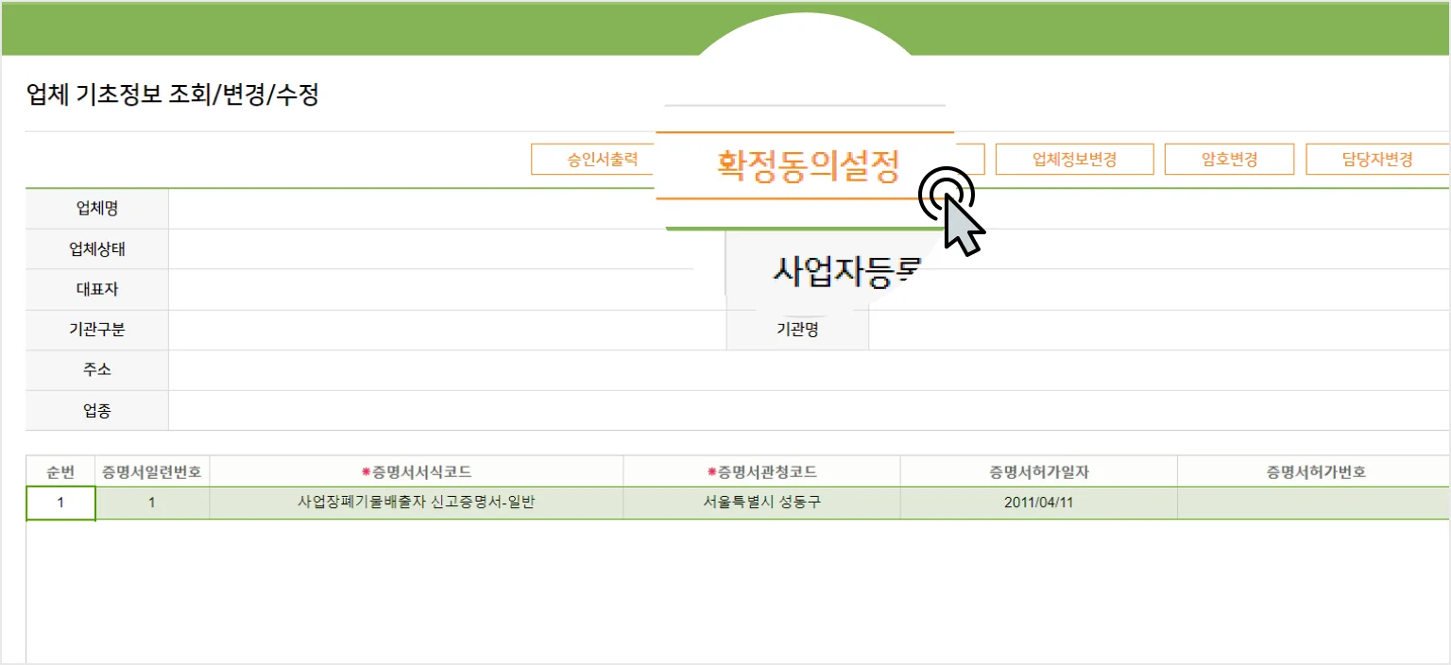Click the 업체정보변경 button

1074,159
